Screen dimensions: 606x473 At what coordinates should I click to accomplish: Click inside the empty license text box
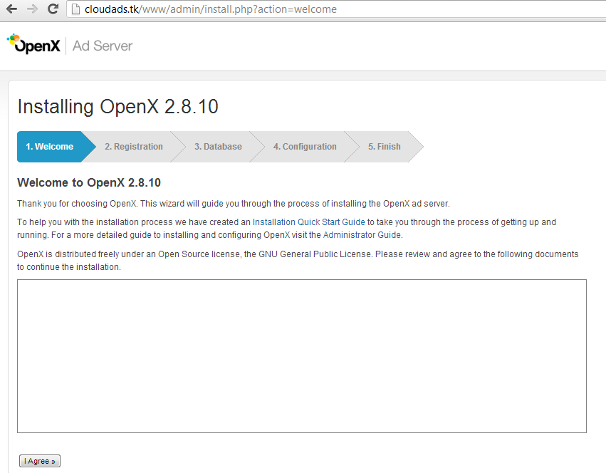click(302, 355)
